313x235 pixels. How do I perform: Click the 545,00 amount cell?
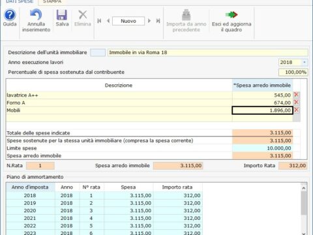click(x=263, y=95)
